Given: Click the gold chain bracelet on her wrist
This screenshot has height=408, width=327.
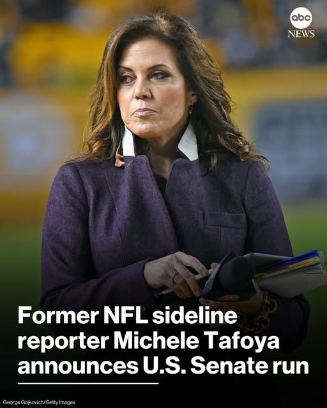Looking at the screenshot, I should (262, 312).
